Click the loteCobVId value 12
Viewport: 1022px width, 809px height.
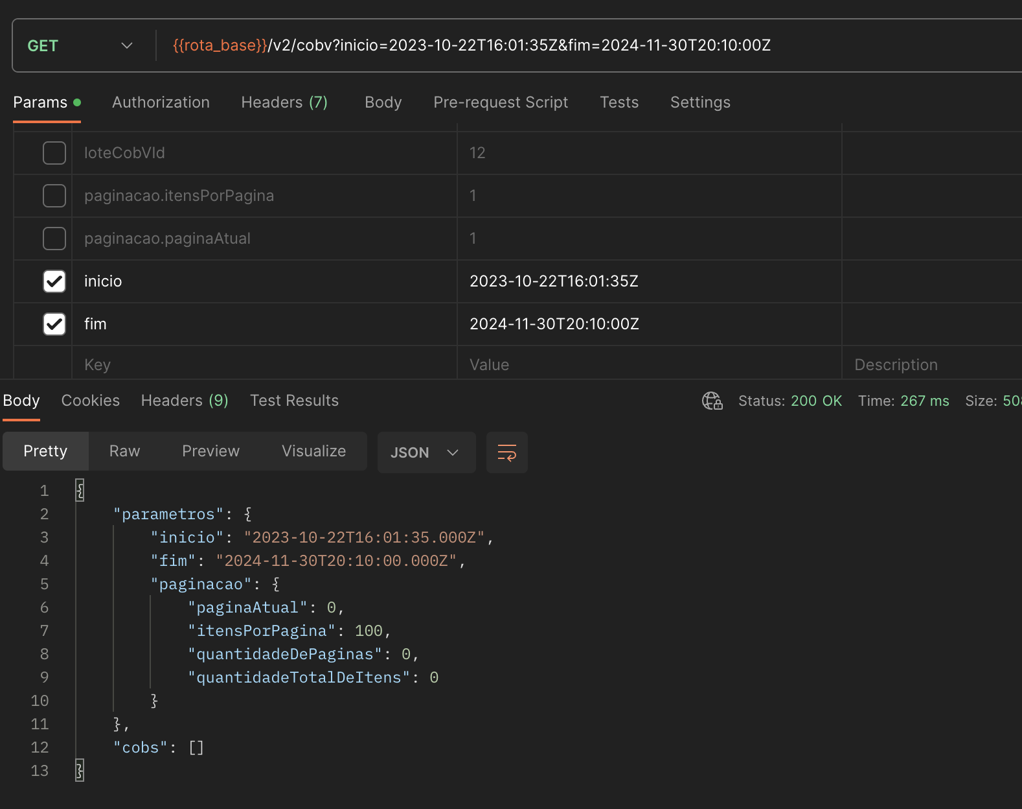[649, 153]
